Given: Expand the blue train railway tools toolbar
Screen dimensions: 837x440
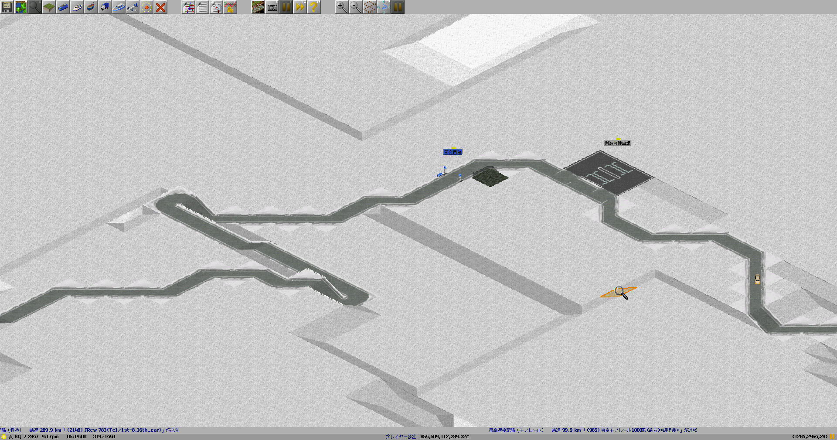Looking at the screenshot, I should pos(63,7).
